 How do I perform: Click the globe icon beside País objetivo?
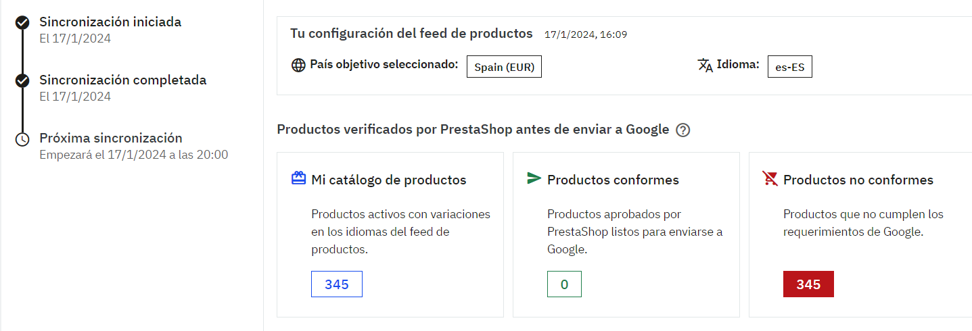(298, 66)
